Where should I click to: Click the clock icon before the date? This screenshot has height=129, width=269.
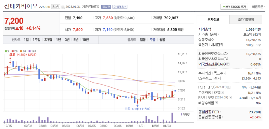coord(63,7)
